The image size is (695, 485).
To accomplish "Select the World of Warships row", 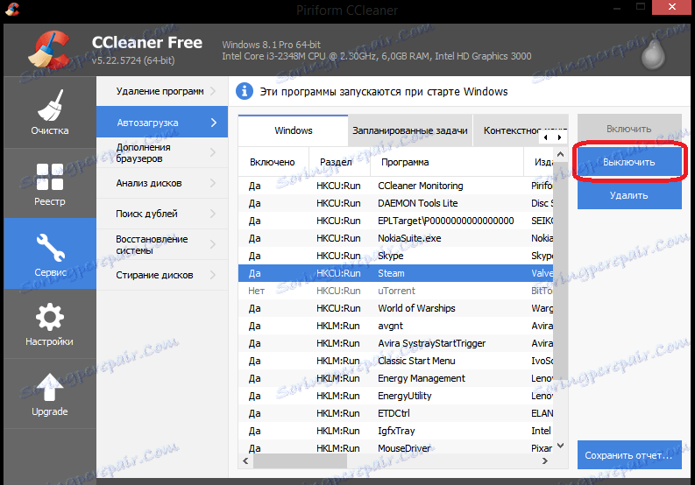I will click(x=396, y=308).
